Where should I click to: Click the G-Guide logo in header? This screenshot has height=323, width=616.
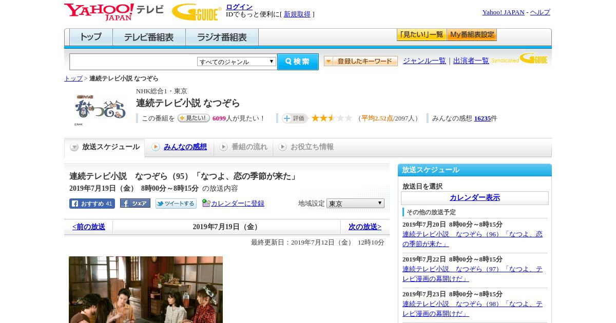[x=197, y=12]
